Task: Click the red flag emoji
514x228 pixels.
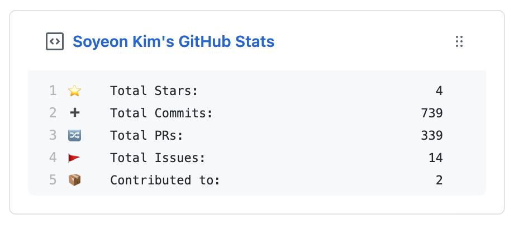Action: pos(74,158)
